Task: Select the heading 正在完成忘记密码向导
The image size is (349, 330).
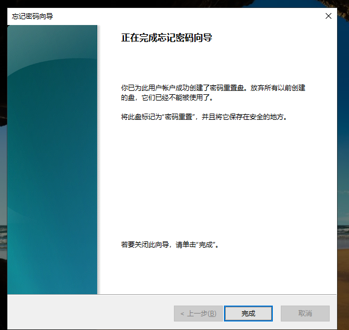Action: point(167,37)
